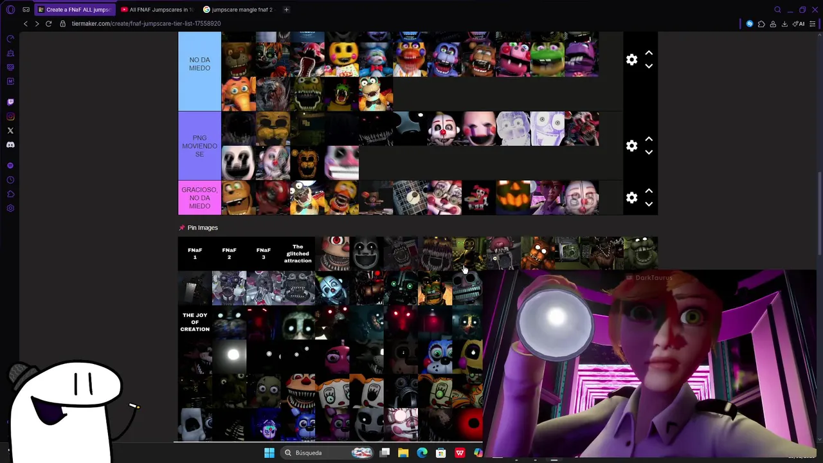Screen dimensions: 823x463
Task: Open the AI assistant button
Action: click(x=799, y=24)
